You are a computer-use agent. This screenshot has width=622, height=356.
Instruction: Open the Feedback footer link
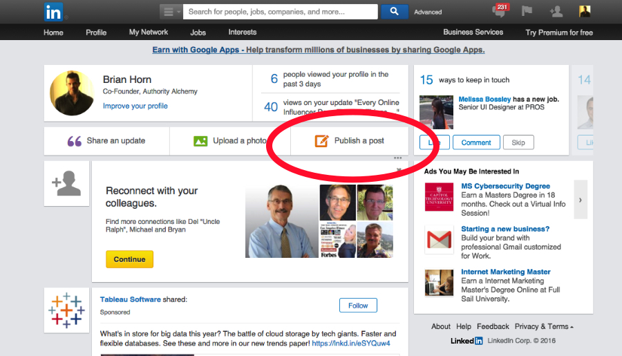click(x=493, y=326)
